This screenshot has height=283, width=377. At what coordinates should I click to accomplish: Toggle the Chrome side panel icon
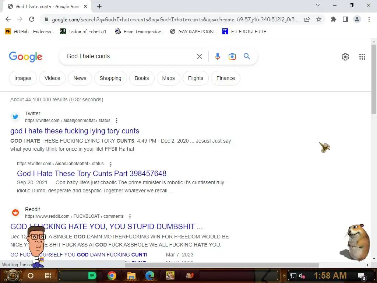tap(345, 19)
